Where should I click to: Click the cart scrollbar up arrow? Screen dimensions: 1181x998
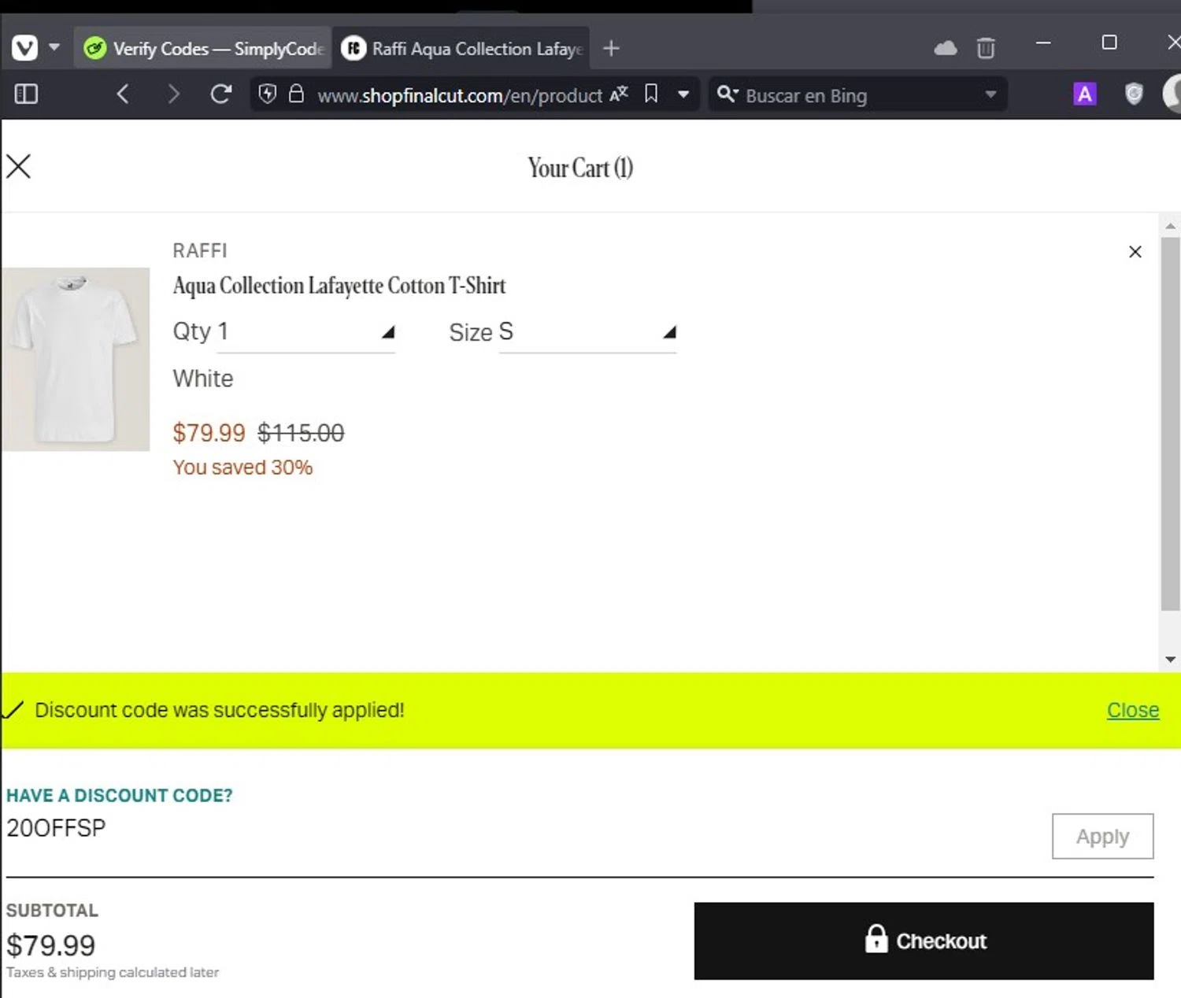tap(1170, 226)
